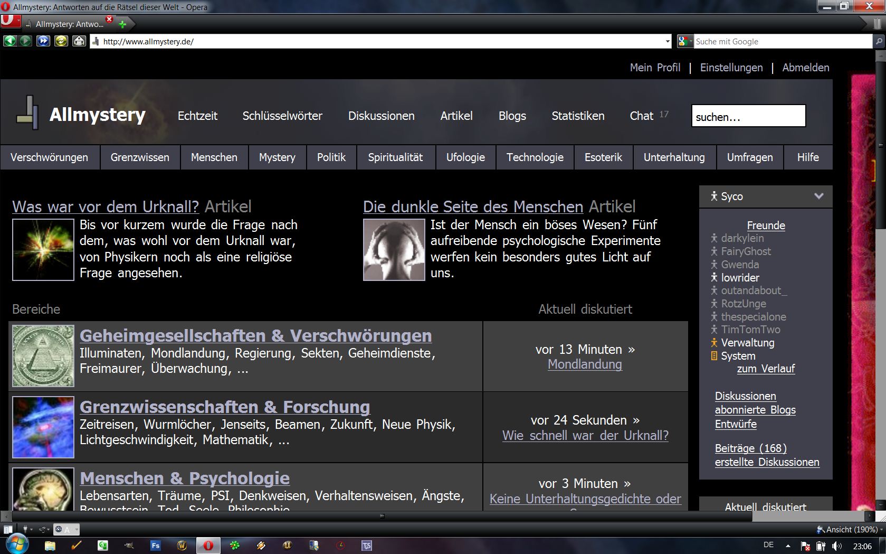
Task: Open Windows Explorer folder in taskbar
Action: pyautogui.click(x=50, y=546)
